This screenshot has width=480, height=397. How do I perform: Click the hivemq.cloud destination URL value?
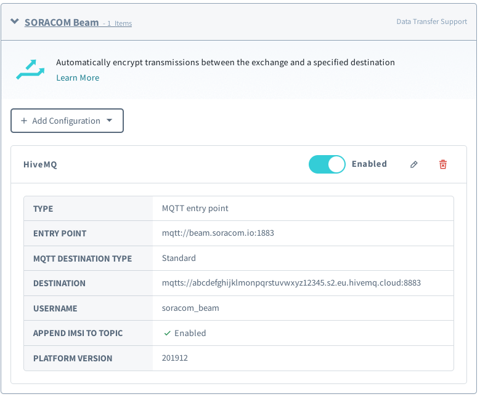(x=291, y=283)
